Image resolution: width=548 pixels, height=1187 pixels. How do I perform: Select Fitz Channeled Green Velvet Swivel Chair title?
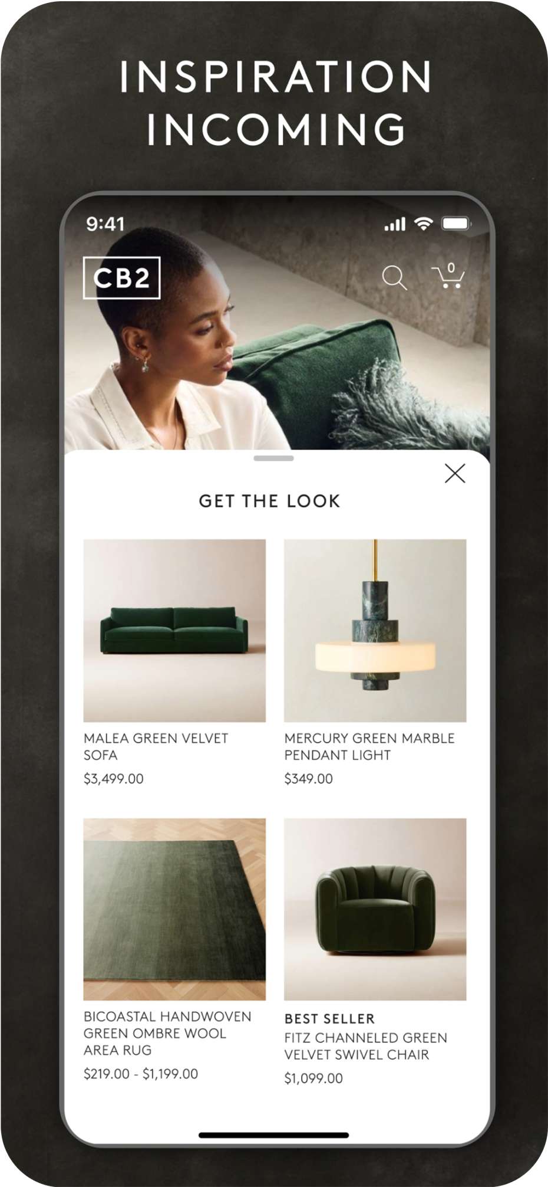366,1046
